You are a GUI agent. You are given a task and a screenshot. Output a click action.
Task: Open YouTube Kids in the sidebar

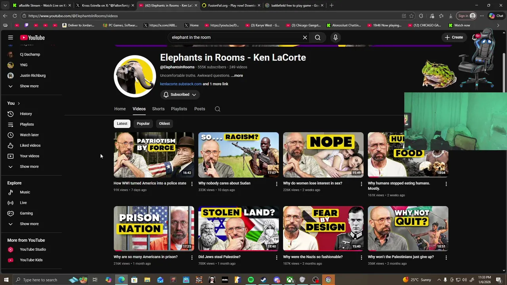tap(32, 260)
